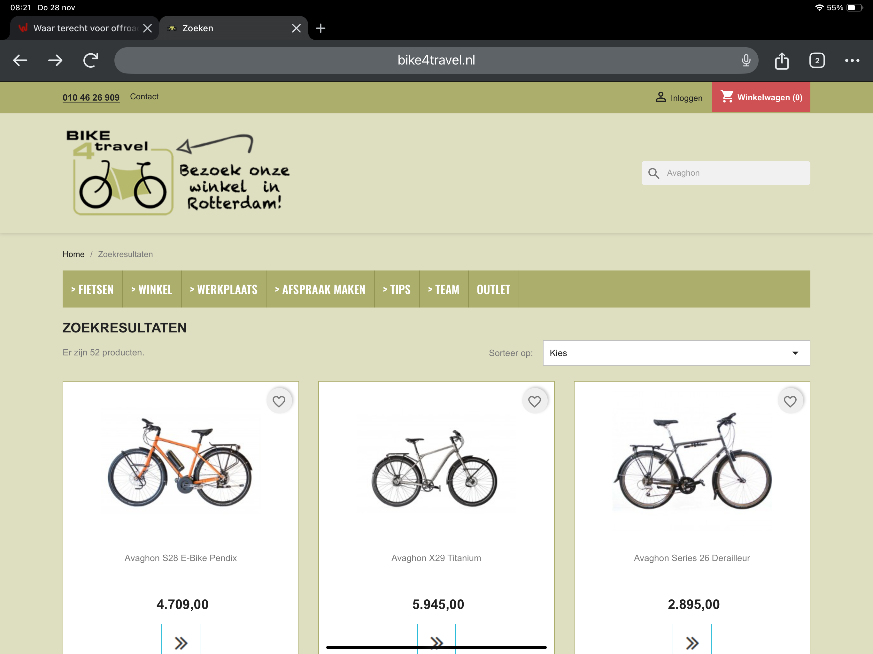Tap the microphone icon in address bar
Image resolution: width=873 pixels, height=654 pixels.
pos(746,60)
